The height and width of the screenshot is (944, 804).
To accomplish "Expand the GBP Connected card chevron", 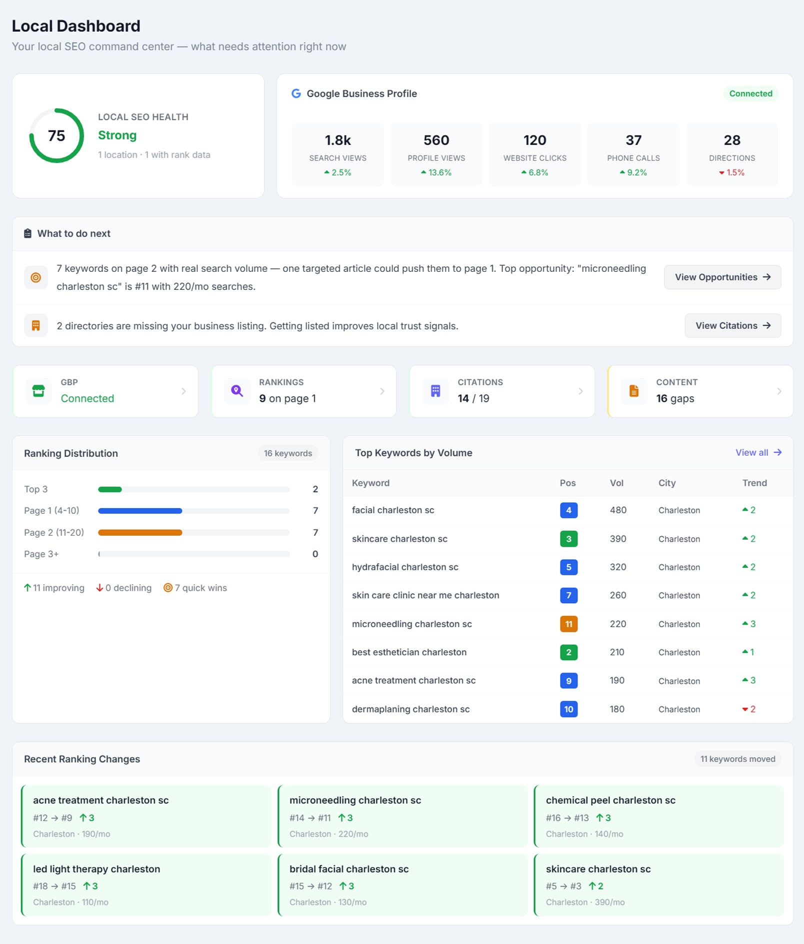I will pos(183,391).
